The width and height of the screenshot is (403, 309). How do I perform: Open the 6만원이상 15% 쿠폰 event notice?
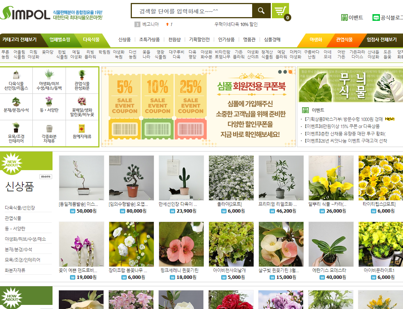tap(342, 126)
